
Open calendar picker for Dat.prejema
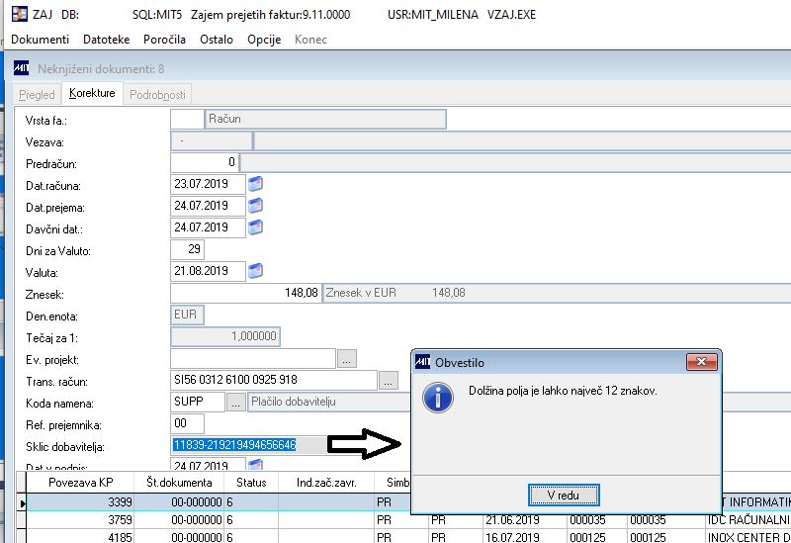(255, 206)
